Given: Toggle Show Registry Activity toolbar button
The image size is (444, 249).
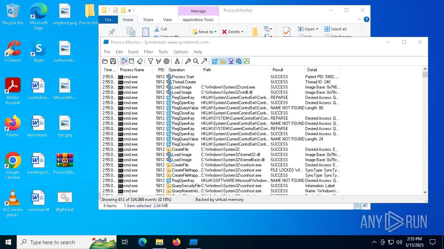Looking at the screenshot, I should pyautogui.click(x=215, y=61).
